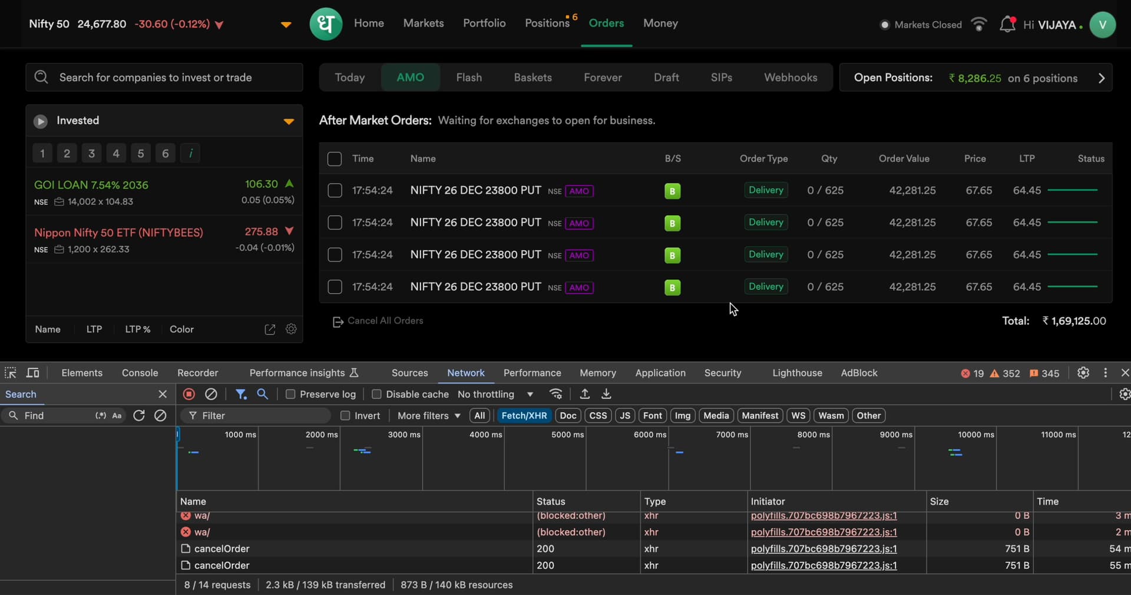This screenshot has height=595, width=1131.
Task: Open DevTools more options menu
Action: [1105, 373]
